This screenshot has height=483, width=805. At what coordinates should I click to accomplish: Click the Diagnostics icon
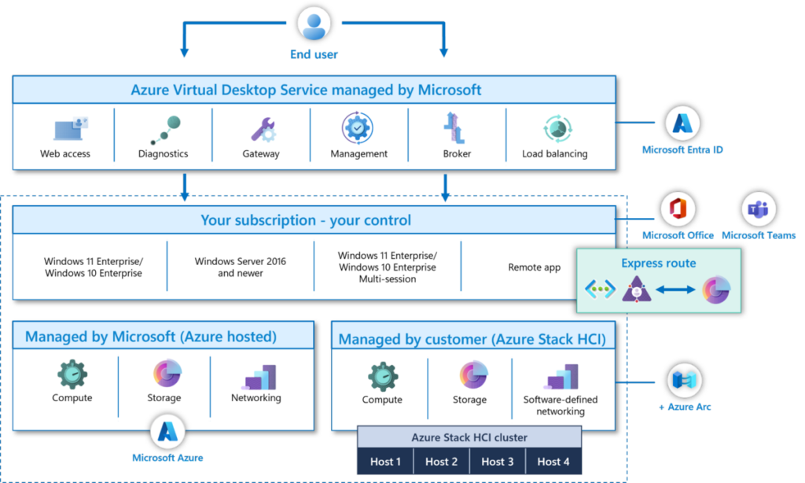point(164,130)
